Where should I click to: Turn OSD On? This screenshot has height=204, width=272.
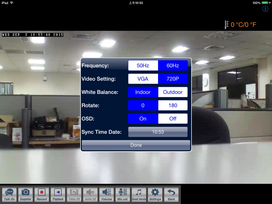tap(143, 119)
